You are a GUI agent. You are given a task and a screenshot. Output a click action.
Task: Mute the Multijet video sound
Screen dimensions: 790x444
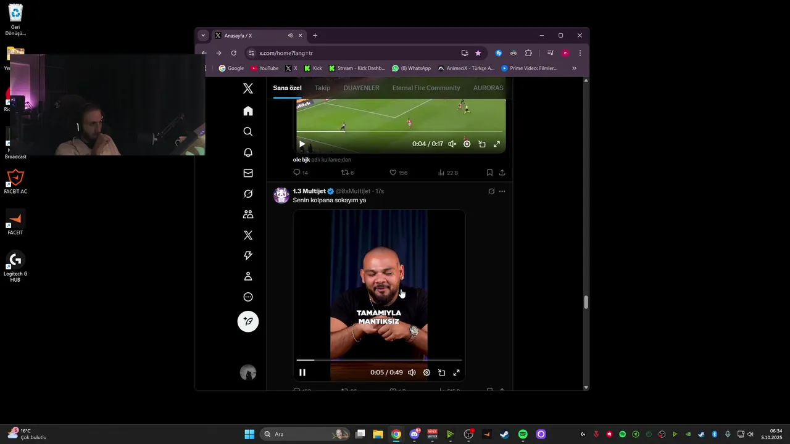point(412,372)
